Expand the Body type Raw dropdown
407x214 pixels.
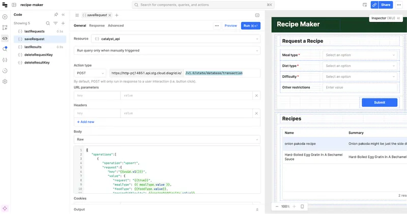point(167,139)
